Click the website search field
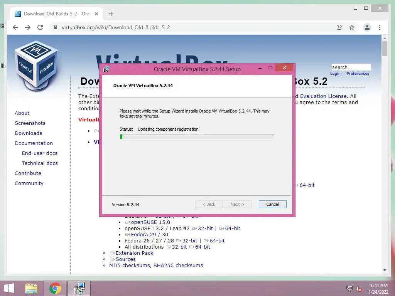This screenshot has height=296, width=395. [x=351, y=67]
